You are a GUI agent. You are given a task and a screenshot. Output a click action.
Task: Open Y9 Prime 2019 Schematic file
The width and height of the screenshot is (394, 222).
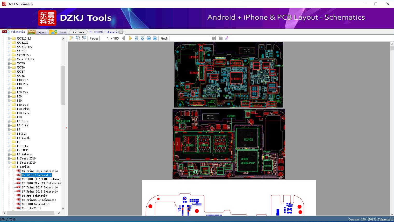(40, 171)
